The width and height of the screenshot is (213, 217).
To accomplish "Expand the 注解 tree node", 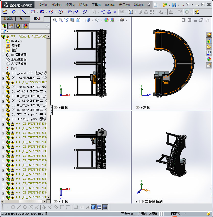I will coord(3,51).
